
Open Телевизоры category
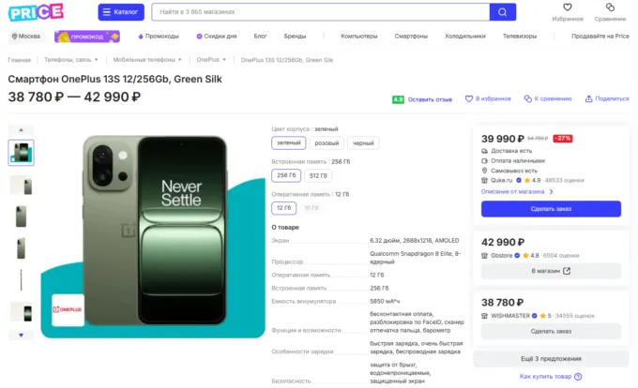click(520, 37)
